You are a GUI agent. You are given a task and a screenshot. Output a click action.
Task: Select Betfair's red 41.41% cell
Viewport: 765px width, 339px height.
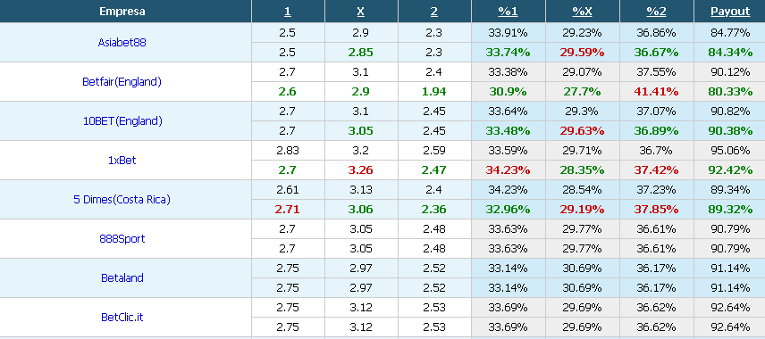[x=656, y=92]
